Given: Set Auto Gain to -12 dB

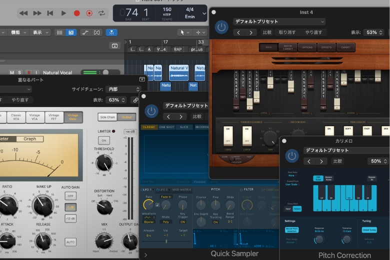Looking at the screenshot, I should click(x=70, y=218).
